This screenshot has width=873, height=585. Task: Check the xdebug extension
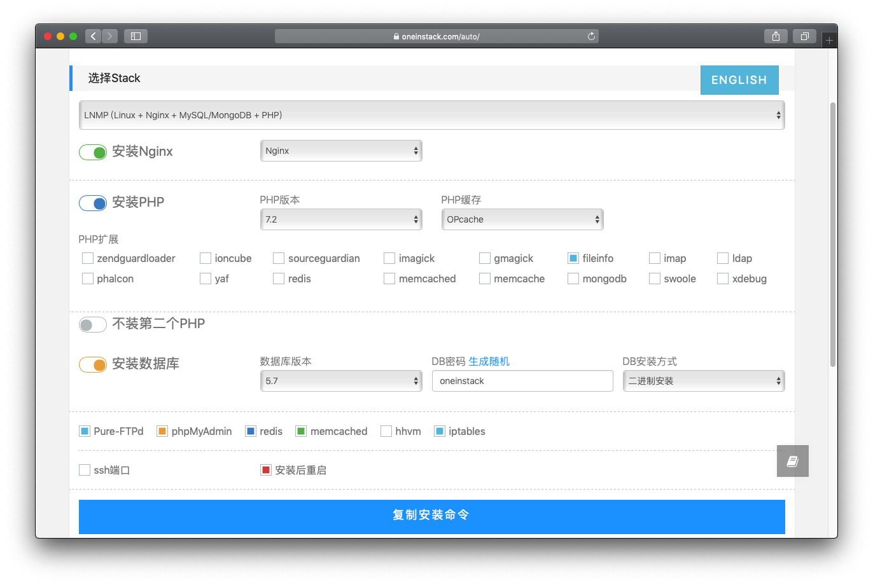click(x=723, y=279)
